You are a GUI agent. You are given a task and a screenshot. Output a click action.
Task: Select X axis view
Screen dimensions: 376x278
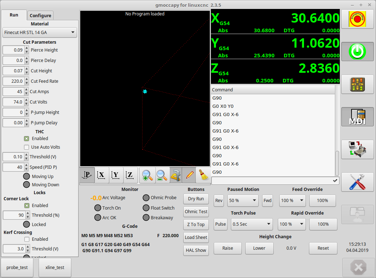click(101, 175)
